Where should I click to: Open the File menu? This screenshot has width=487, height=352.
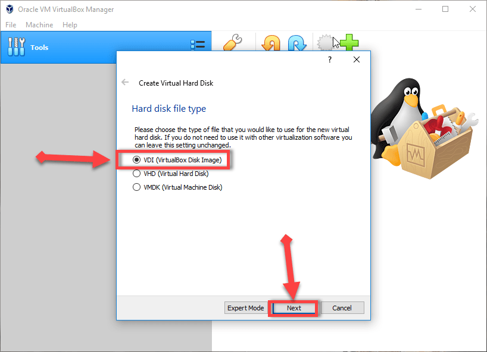(x=11, y=25)
